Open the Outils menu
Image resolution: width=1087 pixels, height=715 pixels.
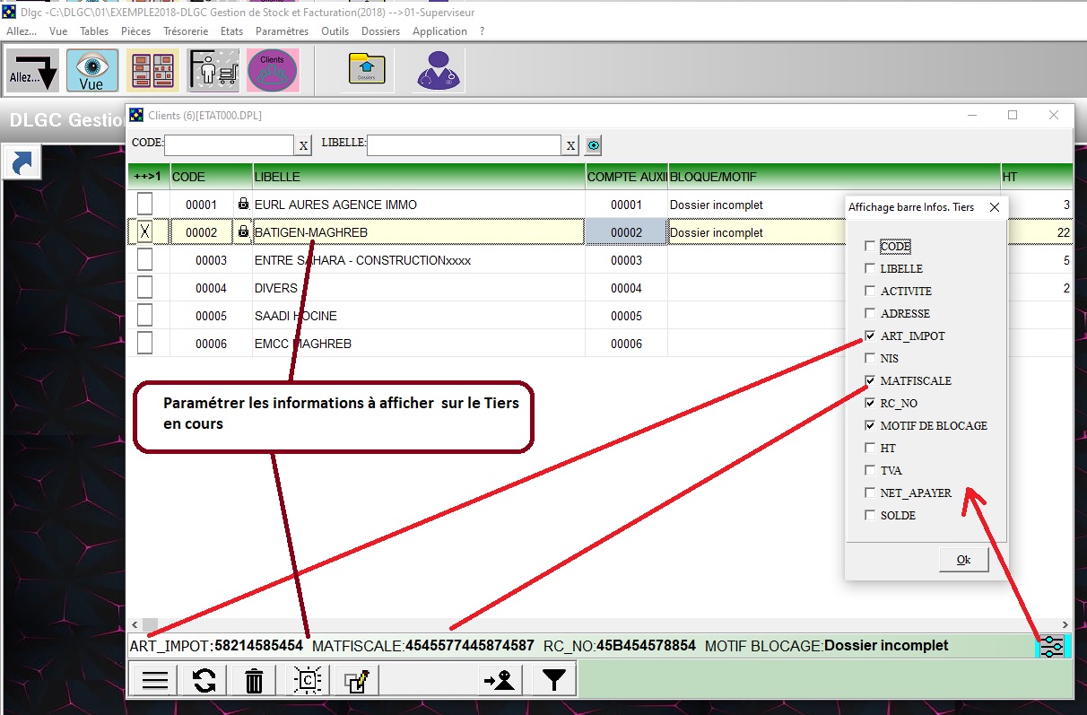pos(335,31)
